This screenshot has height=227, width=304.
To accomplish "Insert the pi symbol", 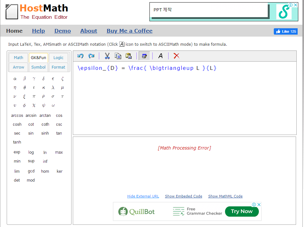I will [x=34, y=97].
